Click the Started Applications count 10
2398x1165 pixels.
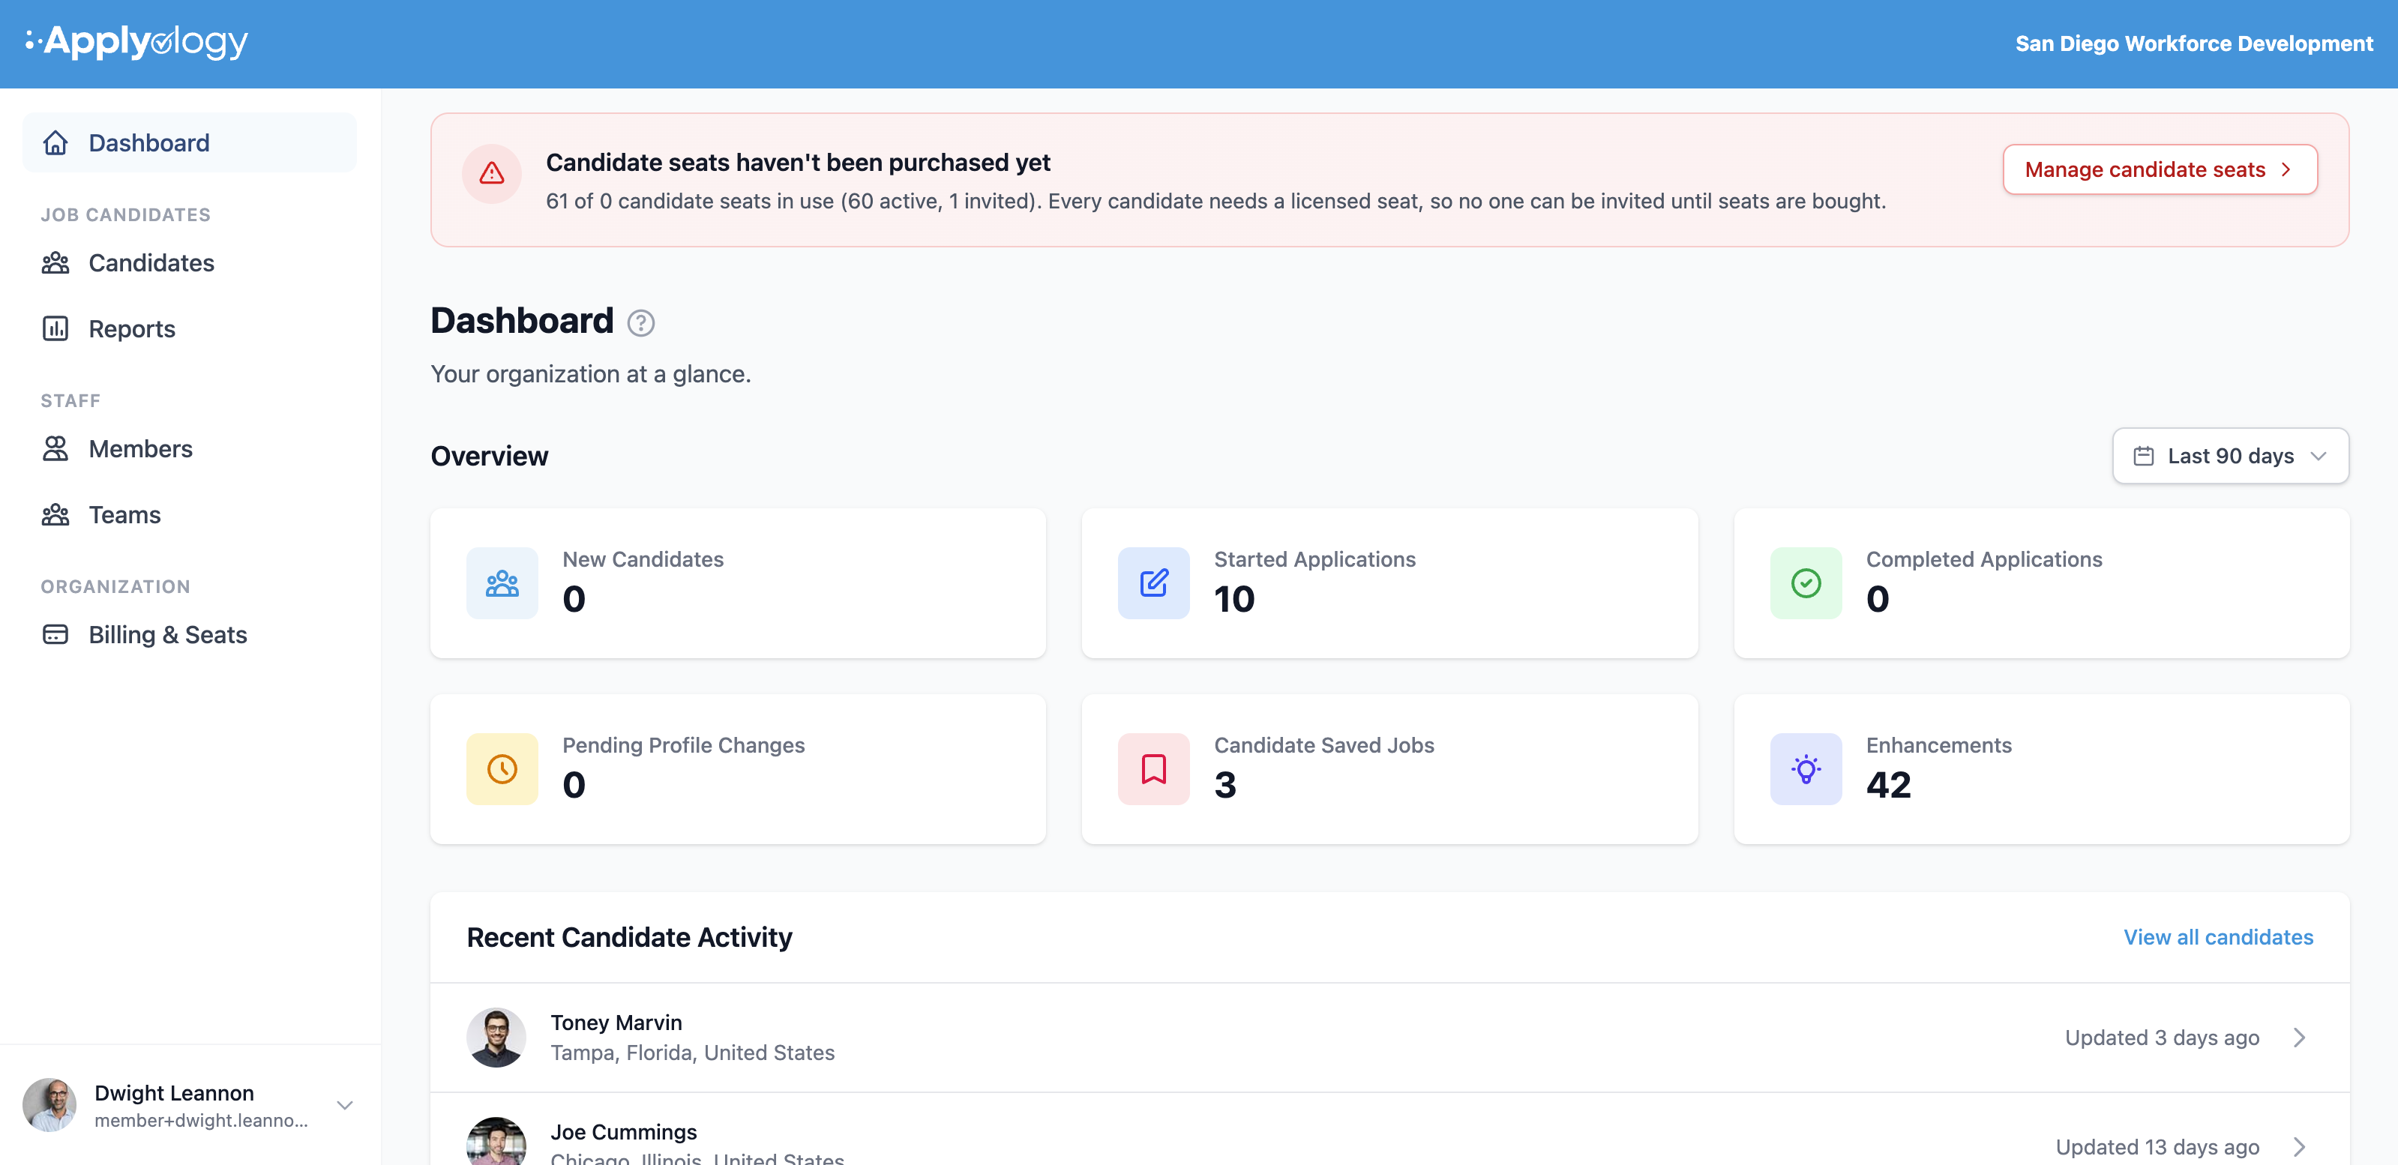pyautogui.click(x=1234, y=599)
